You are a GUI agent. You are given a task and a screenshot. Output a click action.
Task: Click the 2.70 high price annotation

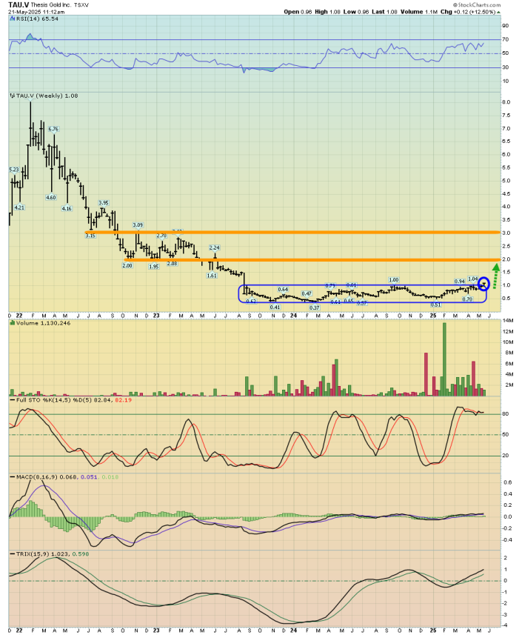click(x=161, y=236)
